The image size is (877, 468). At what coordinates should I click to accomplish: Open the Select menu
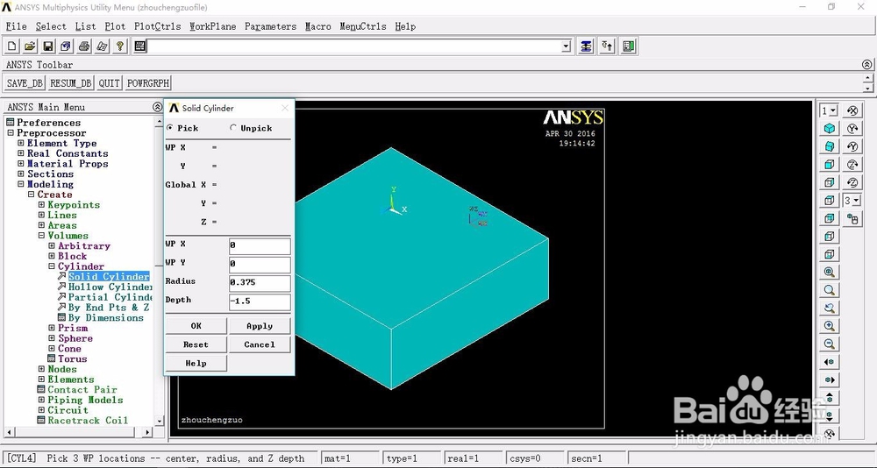(51, 26)
